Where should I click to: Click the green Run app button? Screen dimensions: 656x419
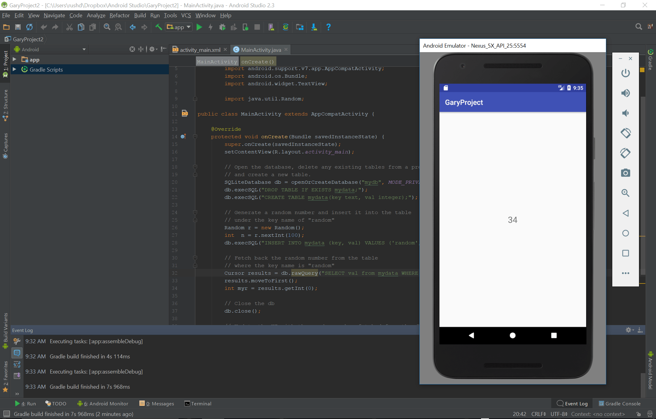click(199, 27)
